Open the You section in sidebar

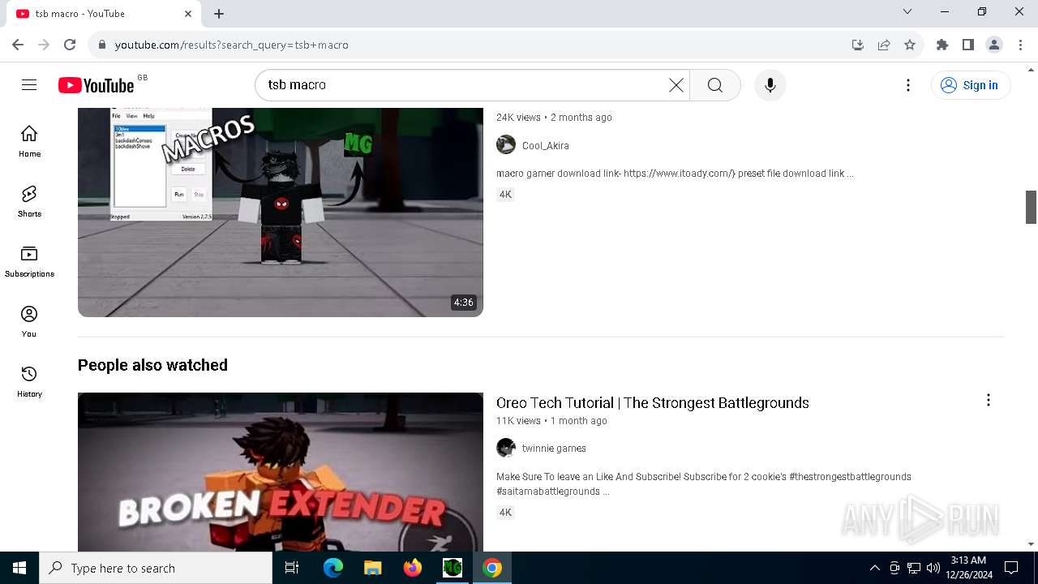coord(29,321)
